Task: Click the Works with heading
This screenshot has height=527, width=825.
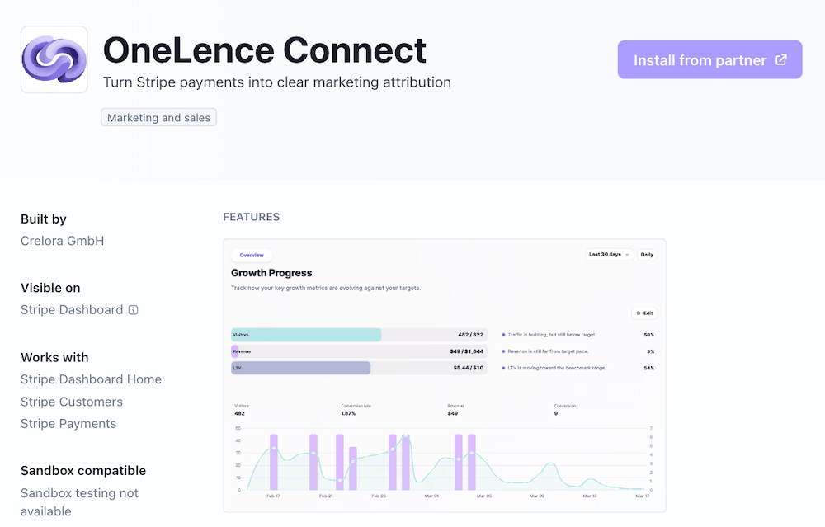Action: point(54,357)
